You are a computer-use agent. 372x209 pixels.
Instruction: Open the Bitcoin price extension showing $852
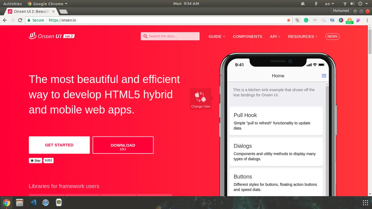(350, 21)
